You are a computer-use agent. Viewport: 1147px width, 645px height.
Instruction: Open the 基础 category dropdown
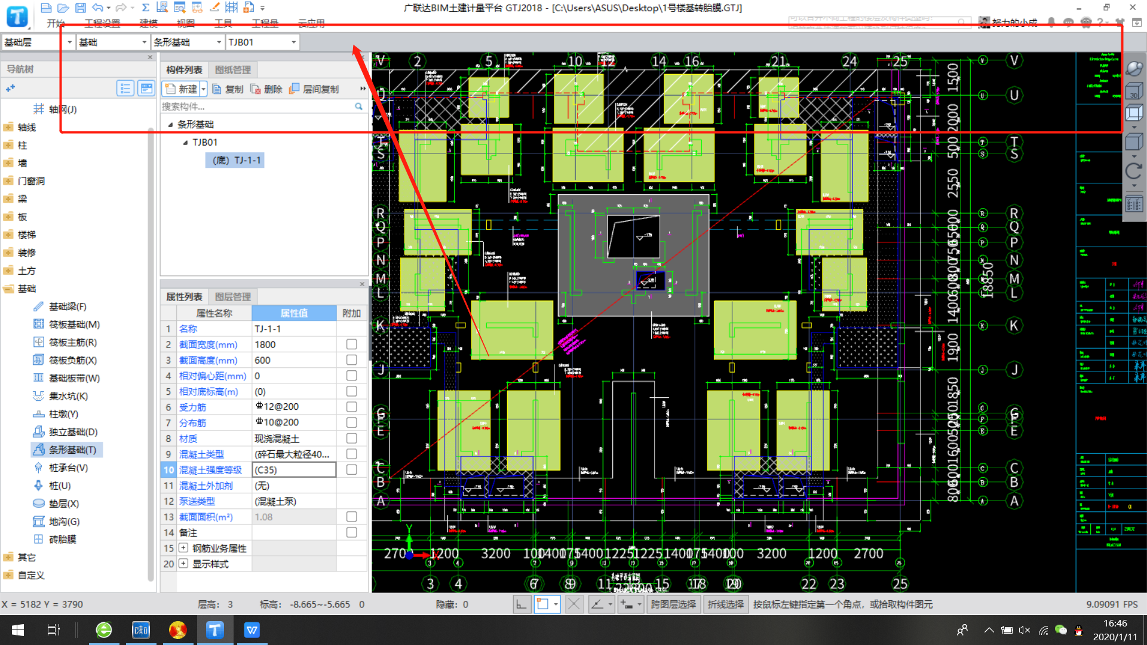(x=144, y=42)
